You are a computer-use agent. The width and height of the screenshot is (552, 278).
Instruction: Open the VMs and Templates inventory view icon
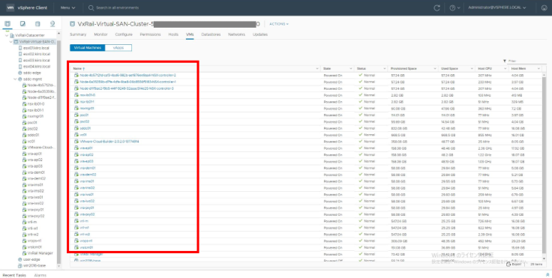point(22,24)
